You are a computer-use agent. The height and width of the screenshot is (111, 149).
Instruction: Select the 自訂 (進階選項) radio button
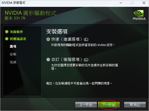click(x=48, y=59)
